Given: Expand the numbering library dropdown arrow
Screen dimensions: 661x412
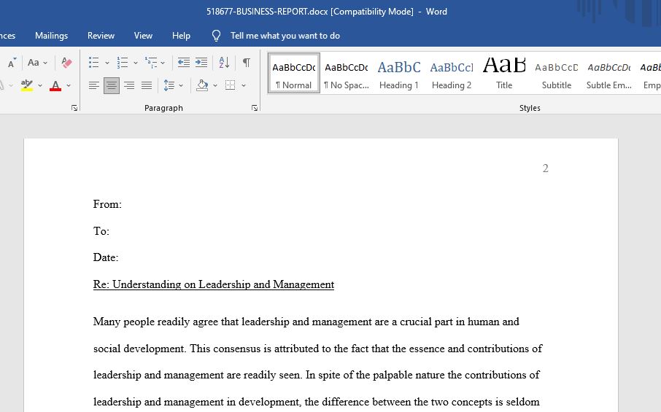Looking at the screenshot, I should [136, 63].
